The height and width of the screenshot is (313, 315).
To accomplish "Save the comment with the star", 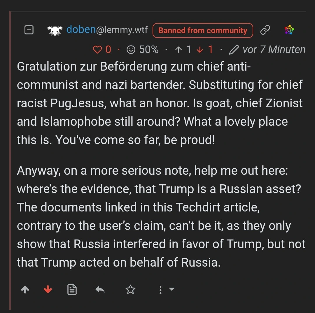I will click(x=130, y=289).
